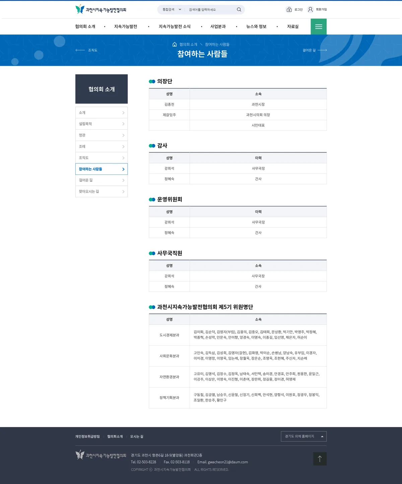Click the footer gray logo
The height and width of the screenshot is (484, 402).
101,455
